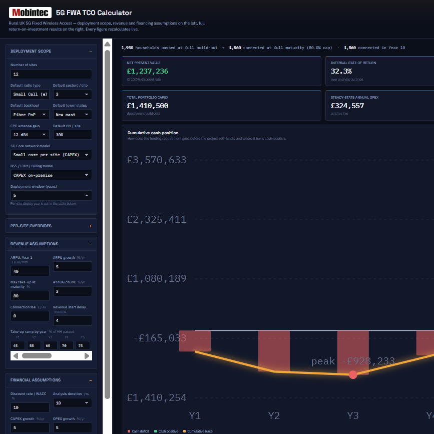This screenshot has width=434, height=434.
Task: Click the peak marker dot on the chart
Action: 353,375
